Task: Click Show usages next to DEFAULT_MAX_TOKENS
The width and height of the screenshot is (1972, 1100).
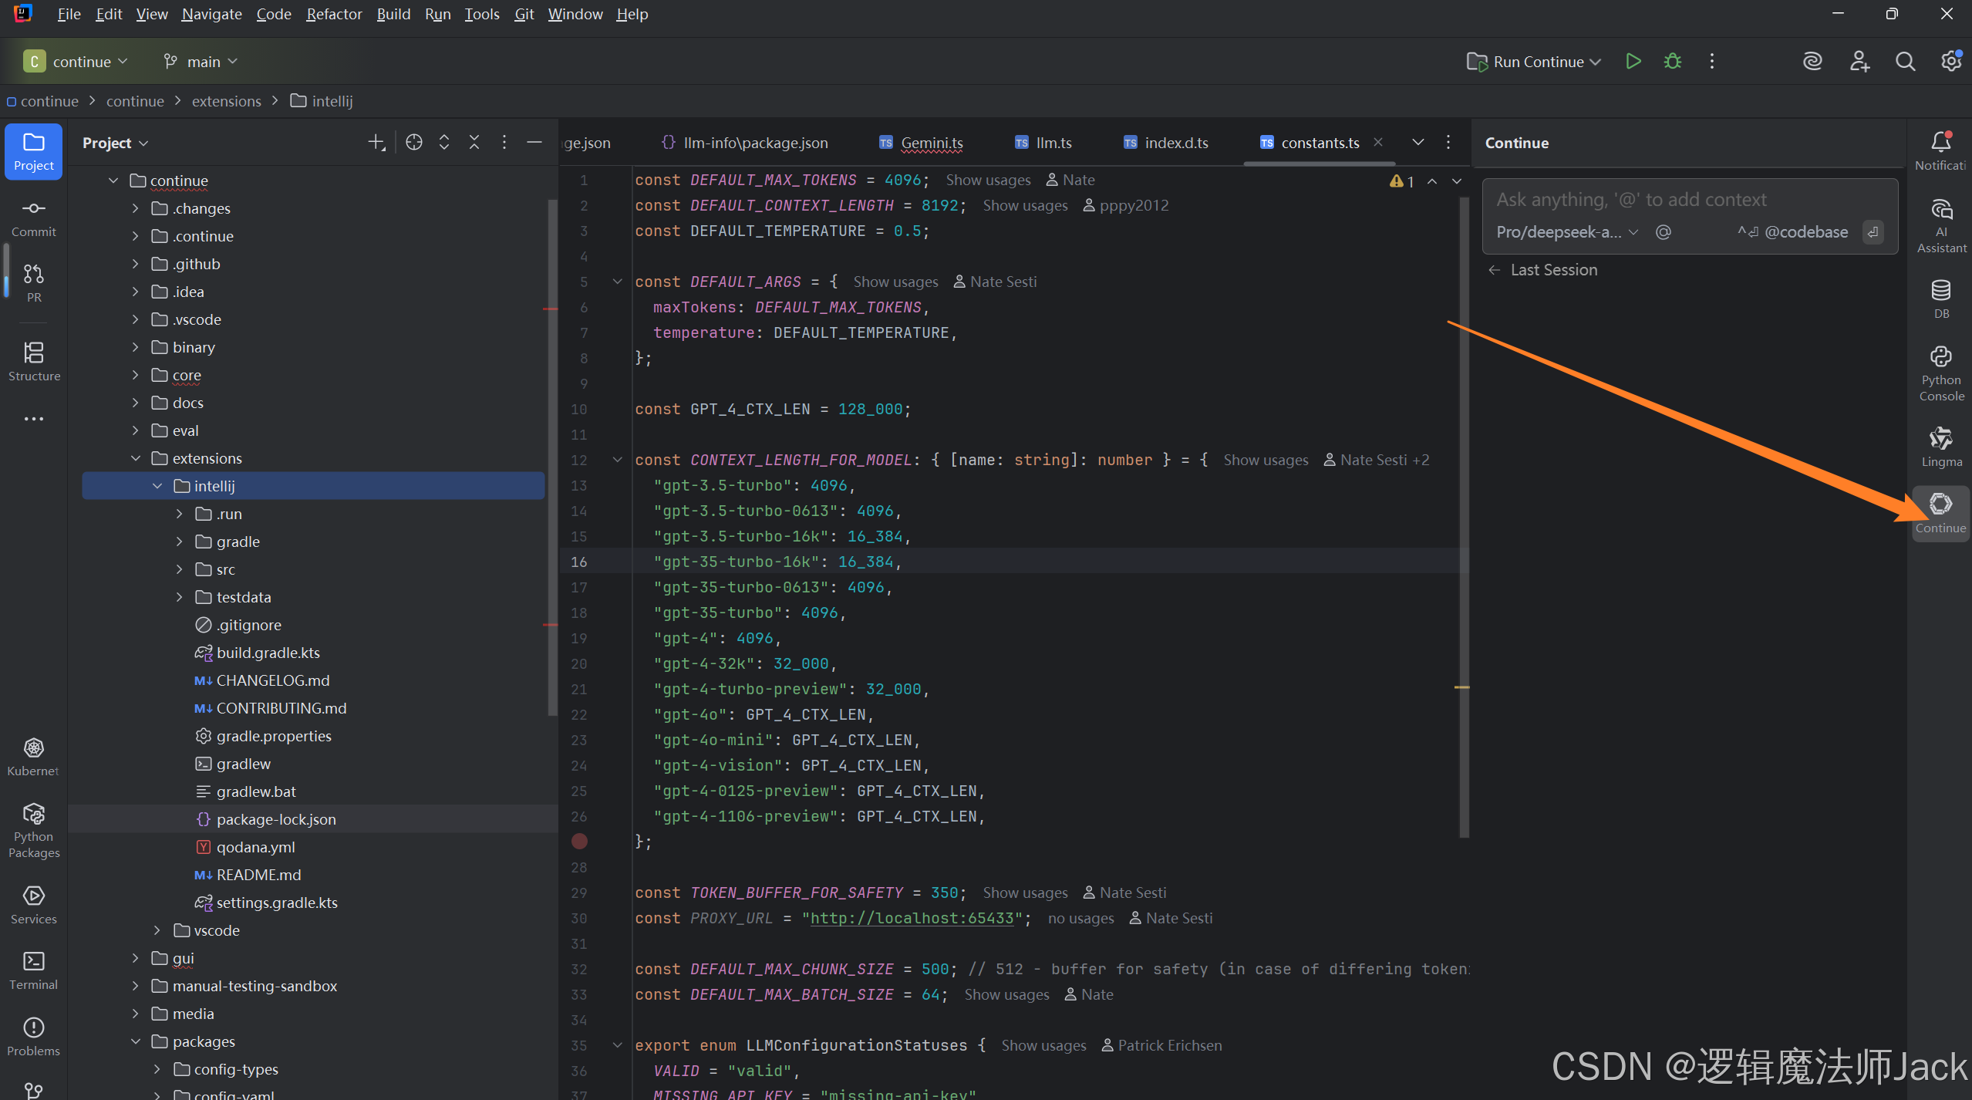Action: pyautogui.click(x=988, y=180)
